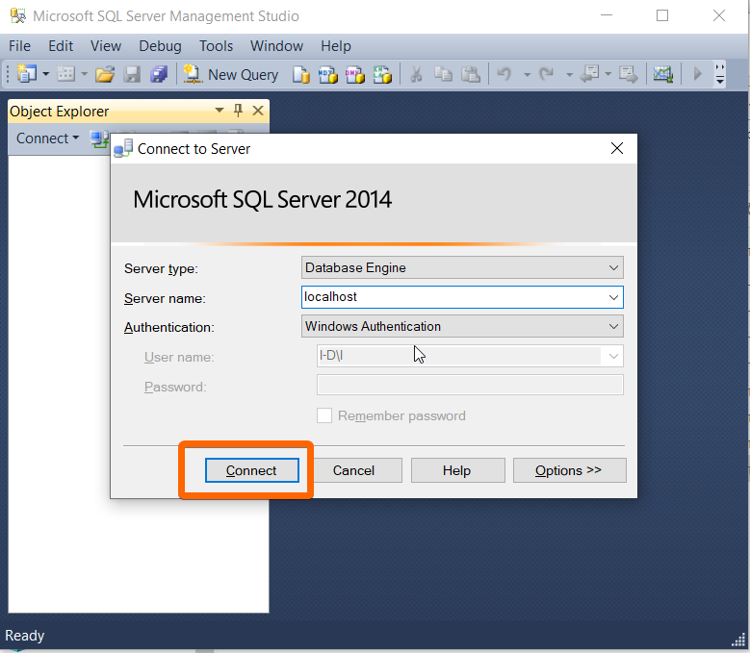Click the Copy icon in the toolbar
The width and height of the screenshot is (750, 653).
(444, 74)
